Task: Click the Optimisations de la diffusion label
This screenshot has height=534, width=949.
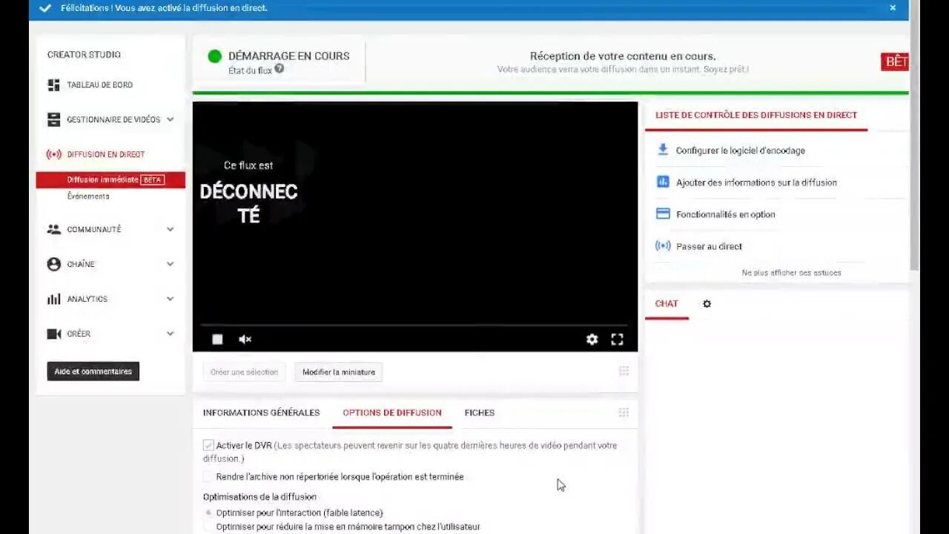Action: pyautogui.click(x=259, y=497)
